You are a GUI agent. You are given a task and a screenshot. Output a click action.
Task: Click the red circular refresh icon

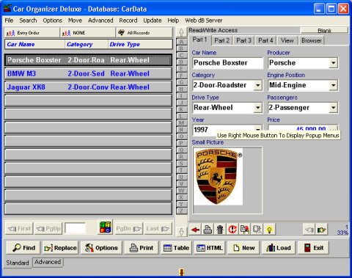tap(232, 230)
